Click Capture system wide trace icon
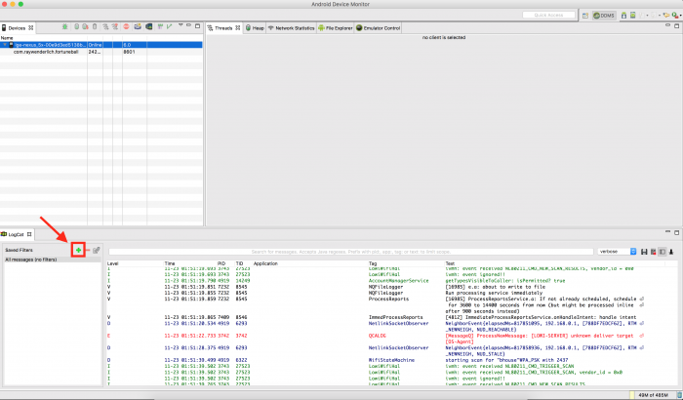Viewport: 683px width, 400px height. pos(160,27)
